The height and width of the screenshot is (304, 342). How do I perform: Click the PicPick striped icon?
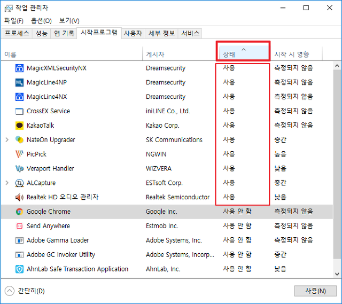[19, 154]
